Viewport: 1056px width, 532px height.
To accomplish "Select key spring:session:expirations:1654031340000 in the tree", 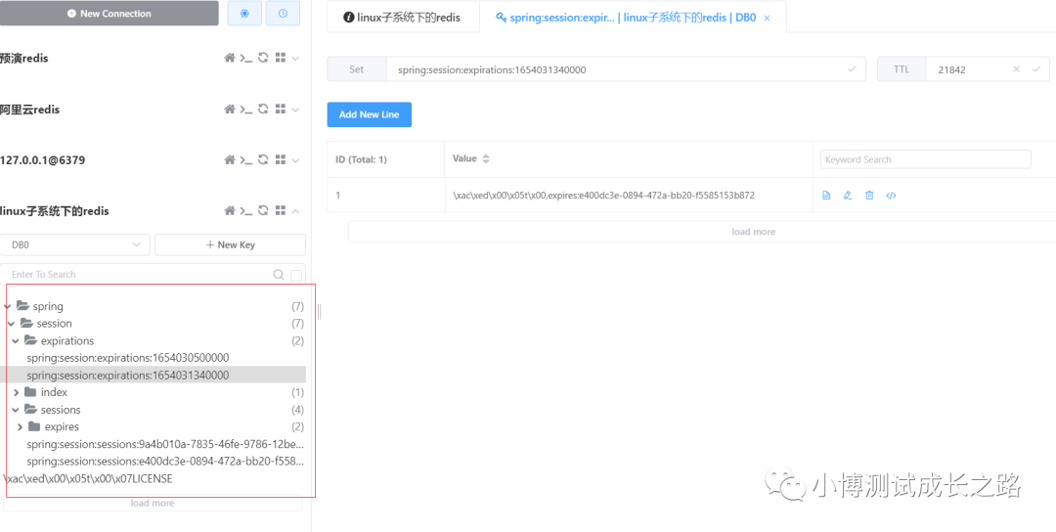I will point(153,376).
